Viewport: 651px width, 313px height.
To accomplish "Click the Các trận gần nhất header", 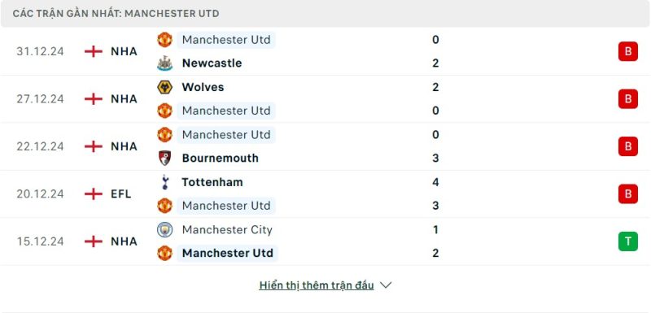I will click(x=116, y=14).
